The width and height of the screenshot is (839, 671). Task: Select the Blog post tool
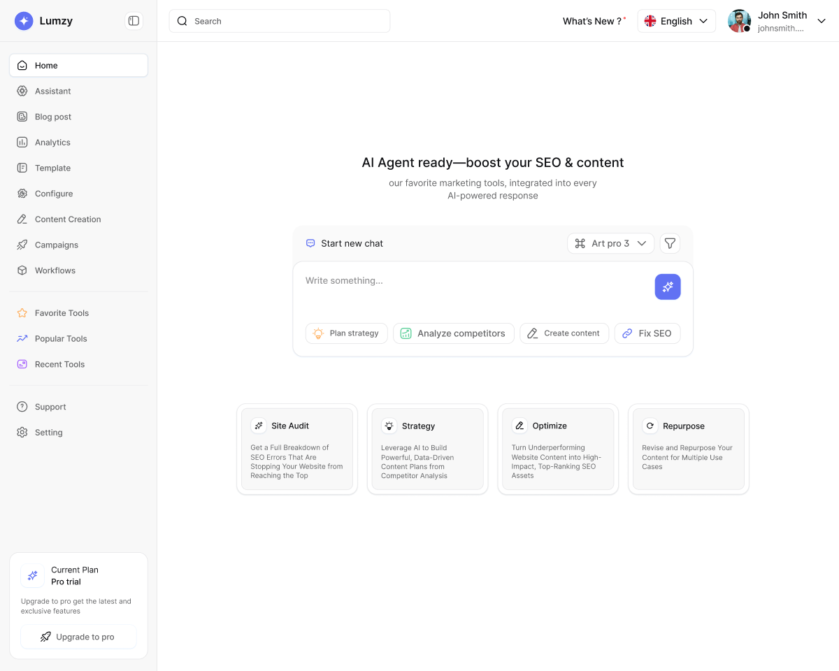click(x=53, y=116)
